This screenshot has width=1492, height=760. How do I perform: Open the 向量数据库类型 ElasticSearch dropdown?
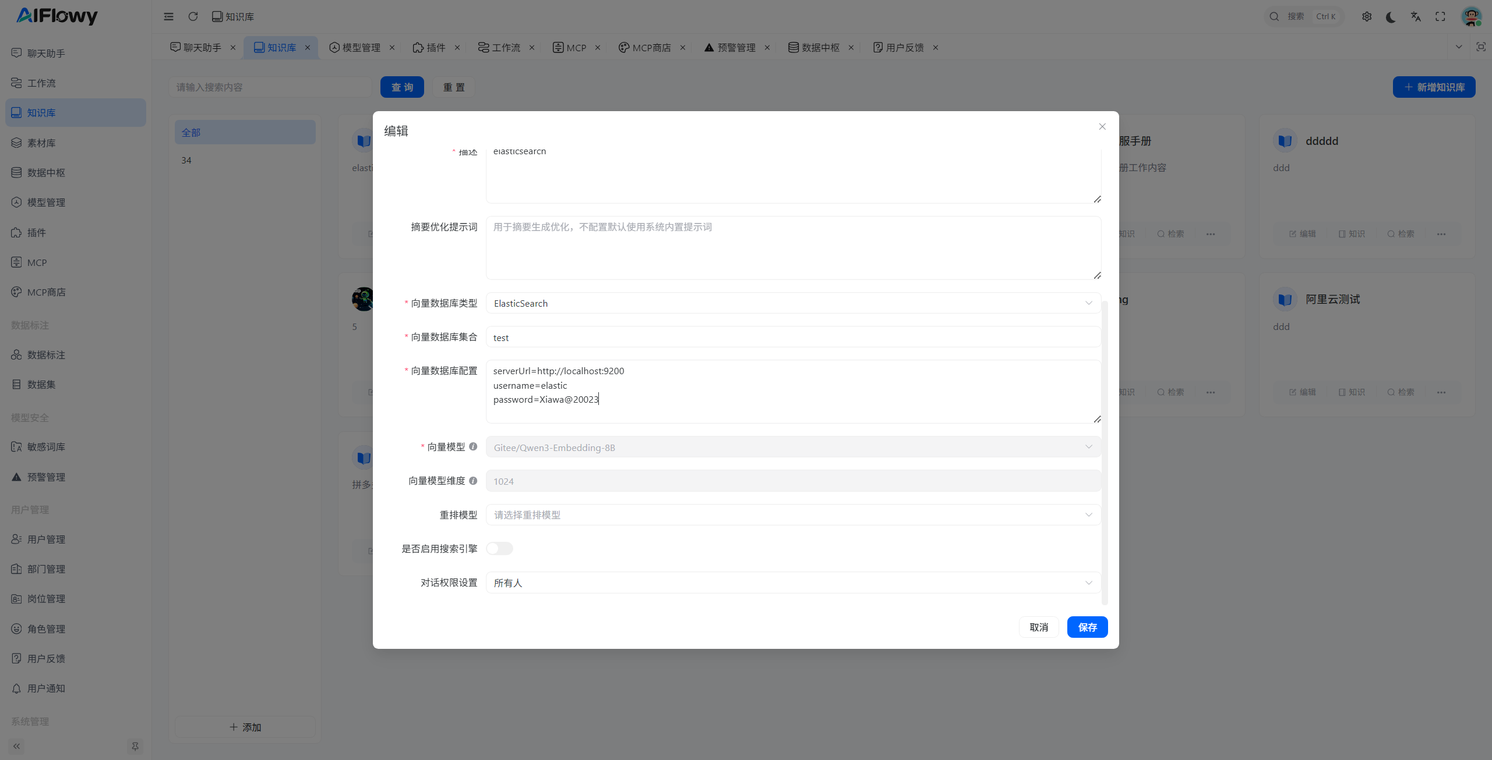click(792, 303)
